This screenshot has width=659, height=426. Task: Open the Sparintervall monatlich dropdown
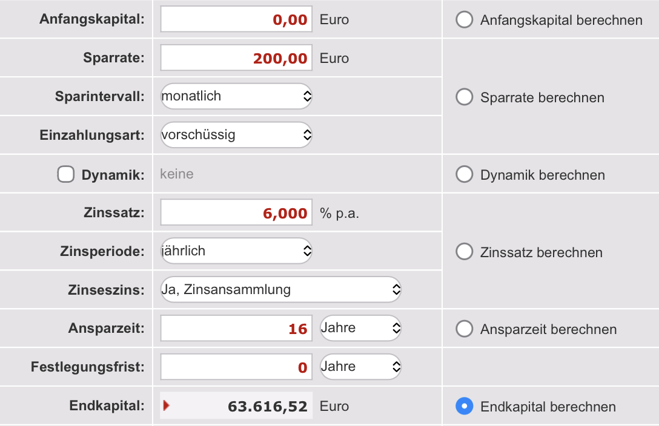[x=236, y=96]
